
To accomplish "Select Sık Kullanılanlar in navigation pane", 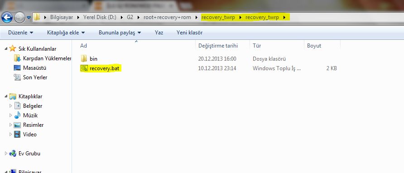I will point(37,49).
